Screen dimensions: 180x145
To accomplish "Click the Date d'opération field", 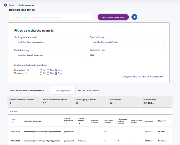I will click(x=63, y=90).
